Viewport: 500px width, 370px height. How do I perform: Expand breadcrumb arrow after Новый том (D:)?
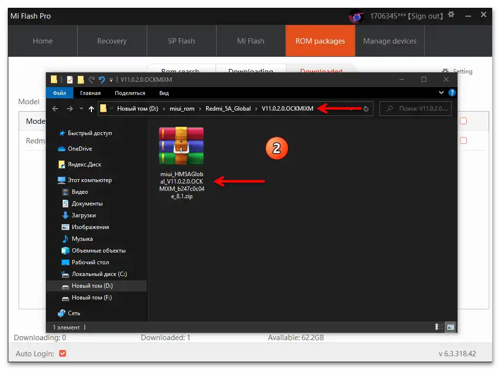(x=164, y=109)
